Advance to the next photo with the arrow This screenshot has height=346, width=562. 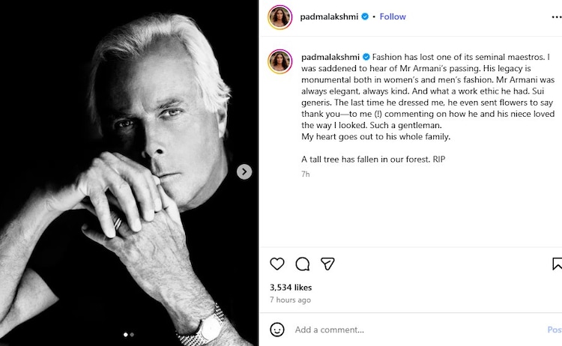click(244, 172)
